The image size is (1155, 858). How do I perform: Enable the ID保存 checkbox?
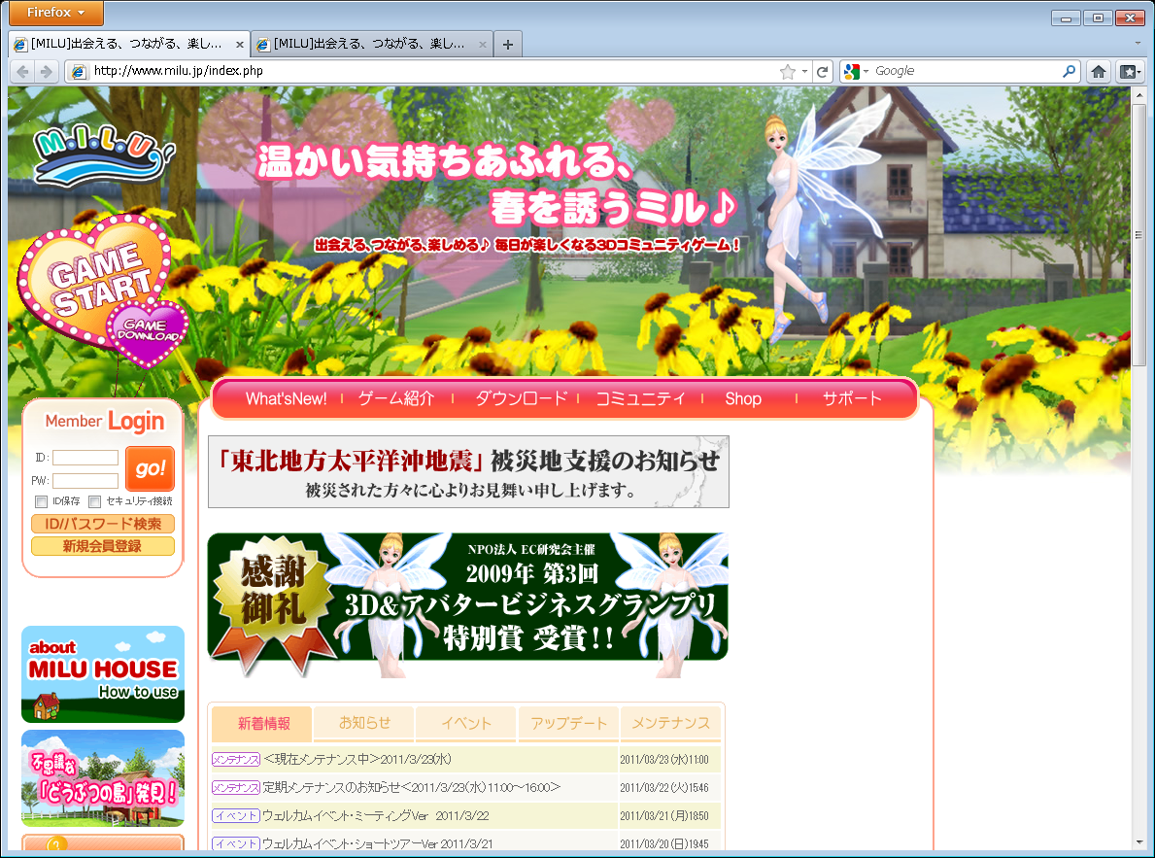click(x=41, y=501)
